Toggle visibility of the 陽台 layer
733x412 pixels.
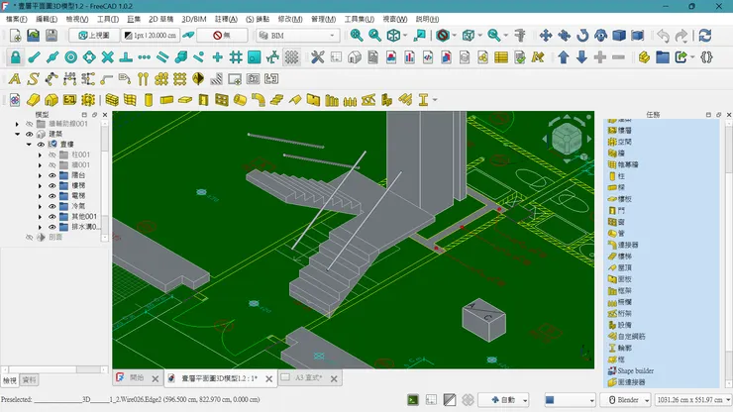coord(52,174)
